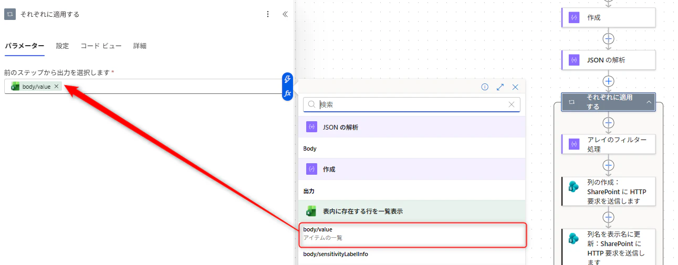Click the JSON の解析 card's icon on canvas
Viewport: 678px width, 265px height.
(x=573, y=60)
